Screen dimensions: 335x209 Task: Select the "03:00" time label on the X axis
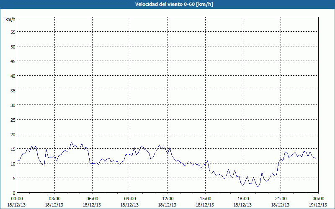54,199
